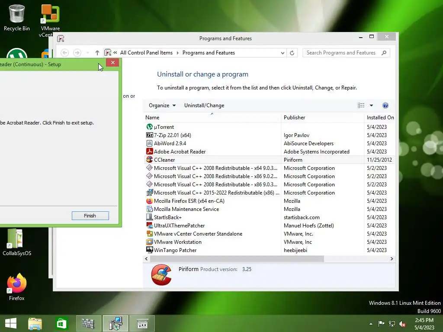
Task: Click the Manuel Hoefs (Zottel) publisher cell
Action: pyautogui.click(x=309, y=226)
